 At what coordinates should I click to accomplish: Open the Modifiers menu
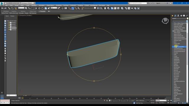coord(34,5)
